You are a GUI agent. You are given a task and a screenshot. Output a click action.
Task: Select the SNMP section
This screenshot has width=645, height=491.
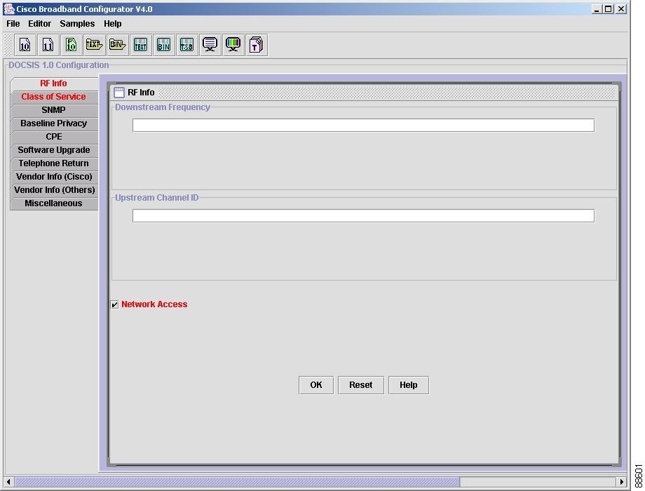[53, 109]
